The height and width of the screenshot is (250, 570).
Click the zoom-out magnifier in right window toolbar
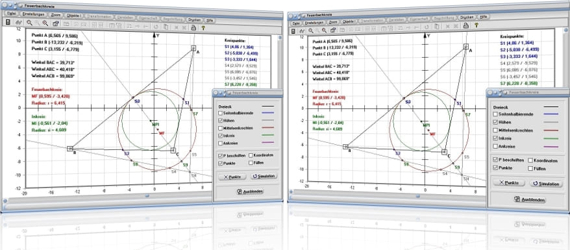[x=310, y=31]
